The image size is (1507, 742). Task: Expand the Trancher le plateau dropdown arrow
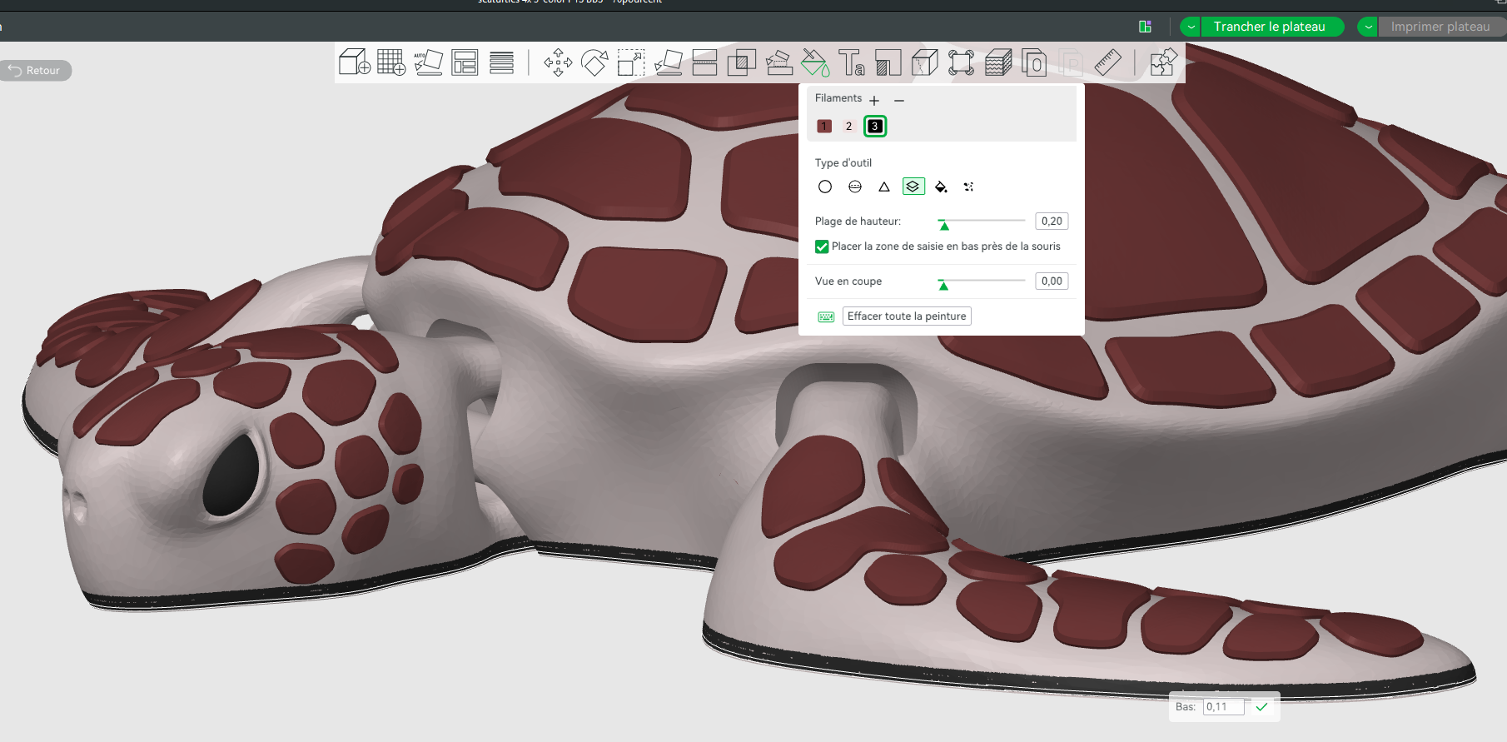click(x=1191, y=27)
